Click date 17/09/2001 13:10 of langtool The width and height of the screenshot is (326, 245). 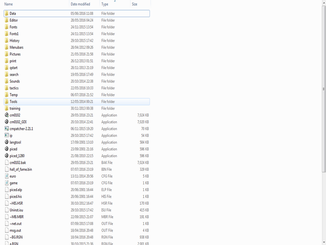coord(82,142)
